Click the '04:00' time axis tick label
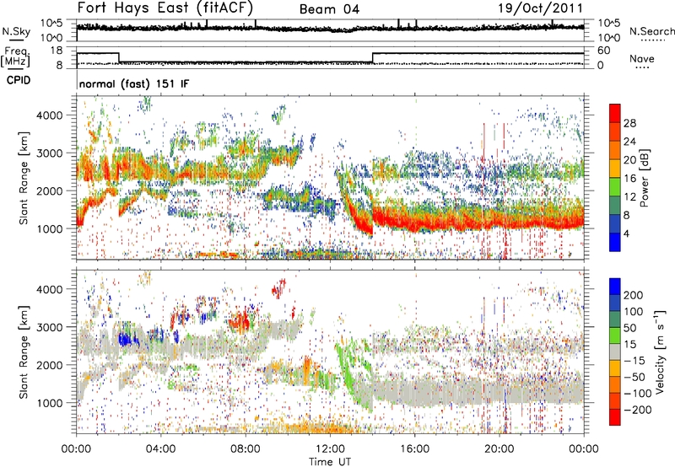The width and height of the screenshot is (675, 467). click(x=161, y=448)
